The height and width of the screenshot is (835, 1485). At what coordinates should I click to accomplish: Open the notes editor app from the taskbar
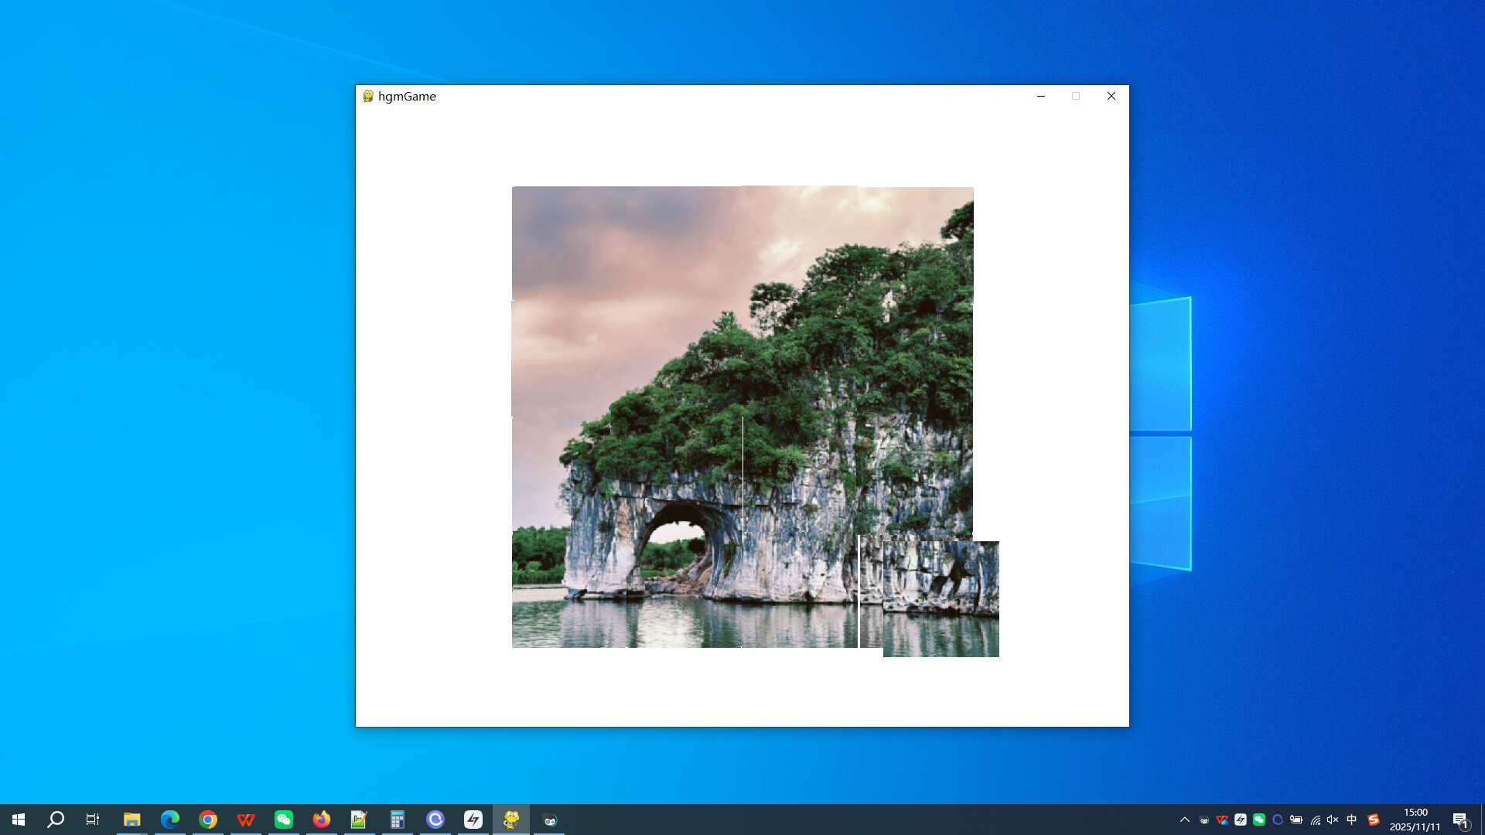359,820
